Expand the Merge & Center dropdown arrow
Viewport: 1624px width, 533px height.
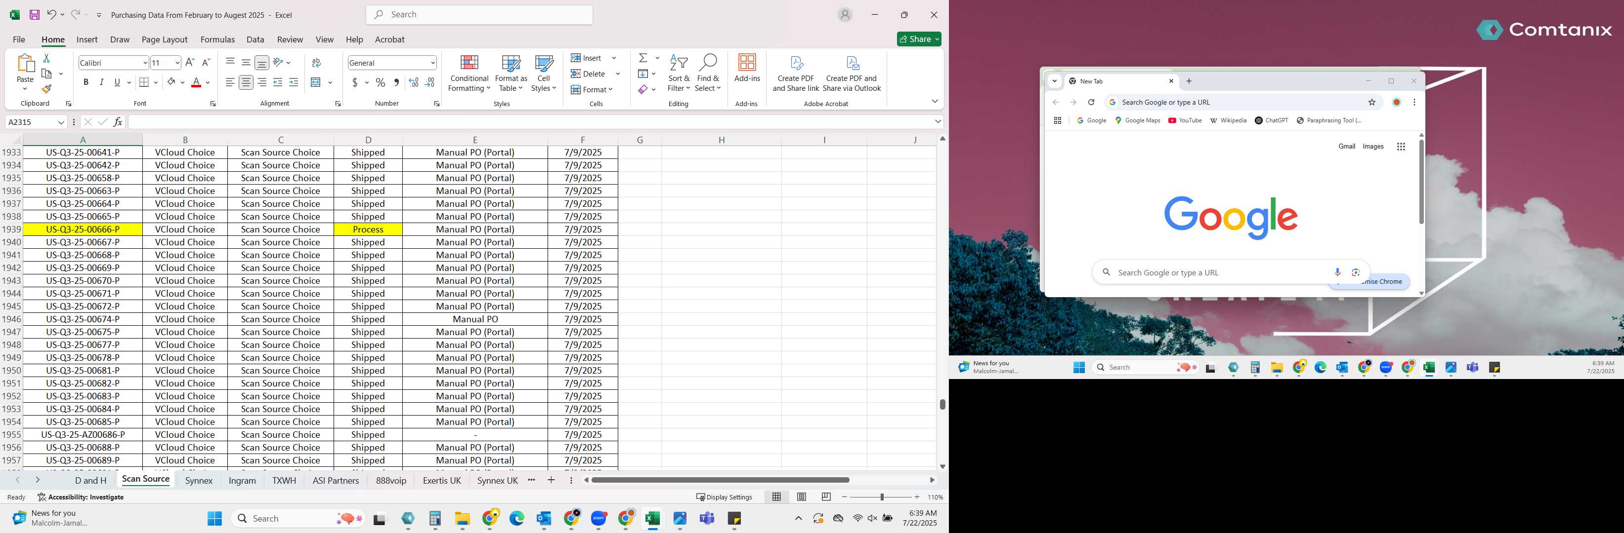330,82
